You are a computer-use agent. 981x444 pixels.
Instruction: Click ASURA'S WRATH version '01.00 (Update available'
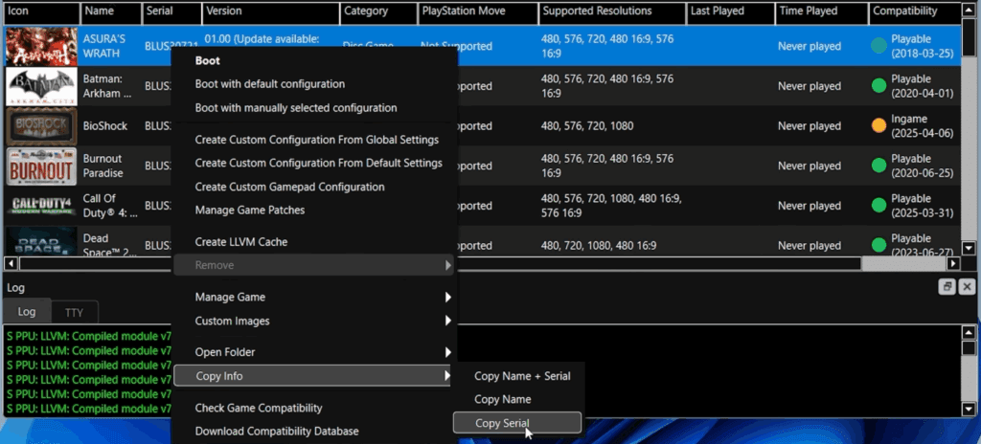coord(262,39)
